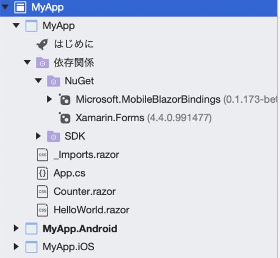This screenshot has width=280, height=258.
Task: Click the MyApp shared project icon
Action: (x=31, y=26)
